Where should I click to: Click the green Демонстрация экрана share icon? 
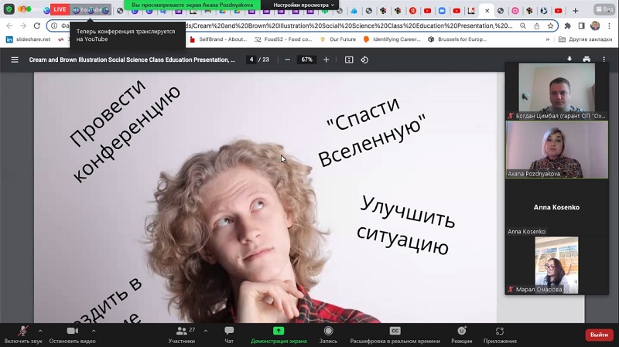point(279,331)
